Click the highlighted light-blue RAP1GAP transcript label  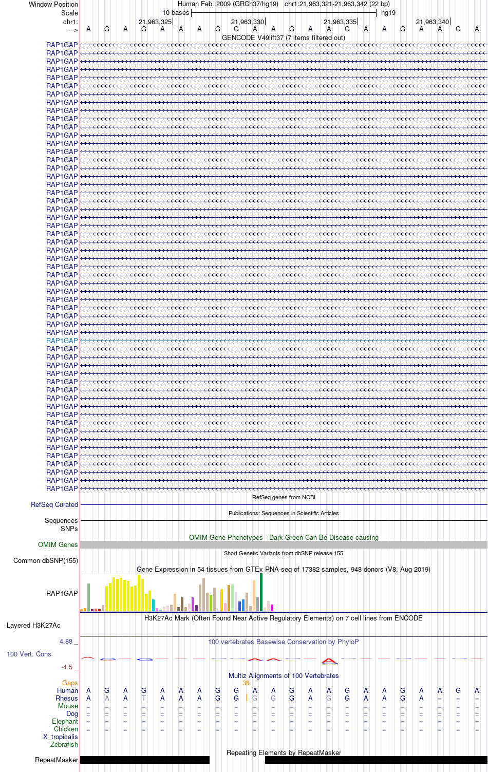[62, 341]
